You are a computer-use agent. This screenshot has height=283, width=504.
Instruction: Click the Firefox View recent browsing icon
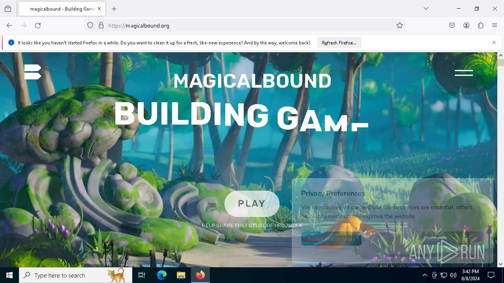click(8, 9)
